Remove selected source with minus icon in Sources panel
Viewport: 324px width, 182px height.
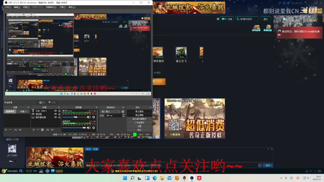coord(38,130)
